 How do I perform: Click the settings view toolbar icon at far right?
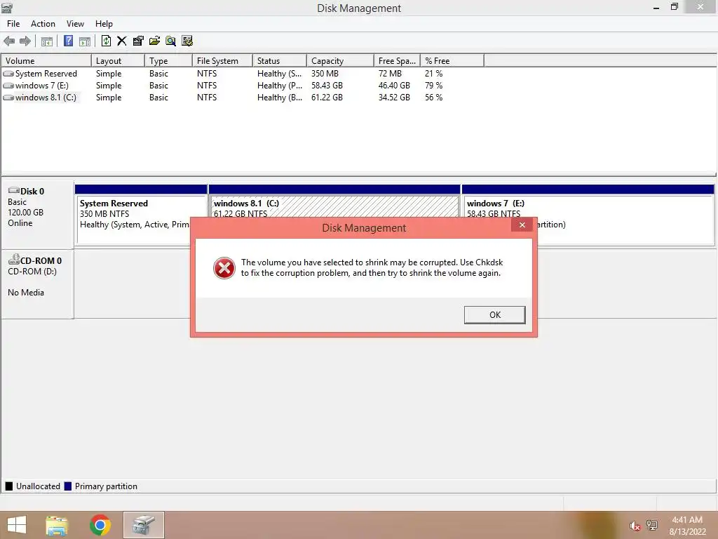point(187,41)
